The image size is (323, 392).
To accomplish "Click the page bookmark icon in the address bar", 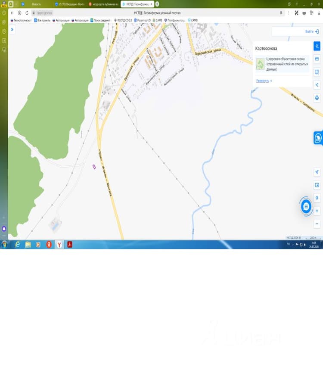I will point(281,13).
